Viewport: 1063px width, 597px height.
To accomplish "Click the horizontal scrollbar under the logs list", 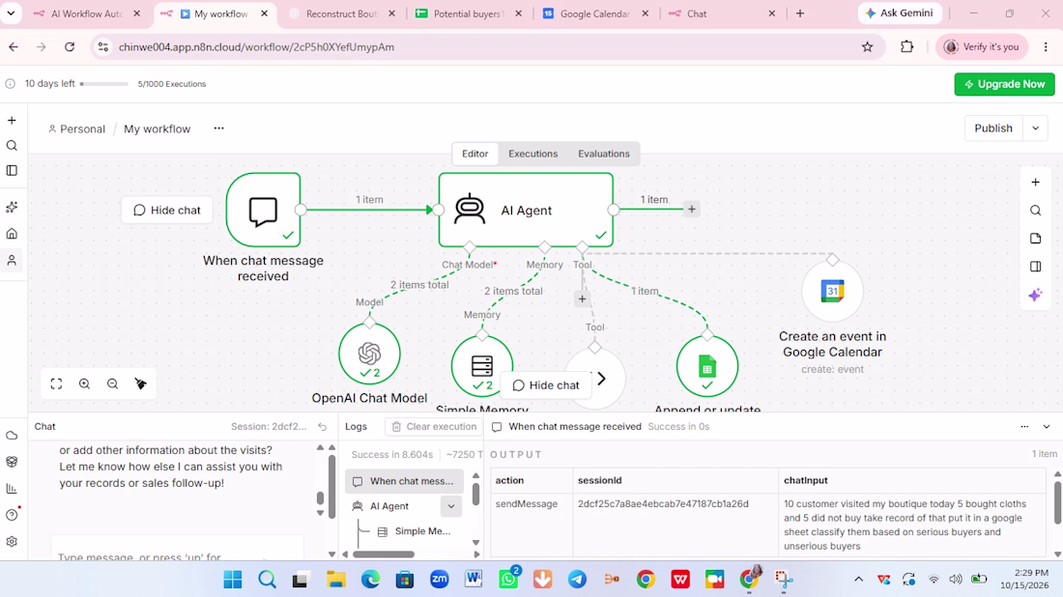I will (x=384, y=554).
